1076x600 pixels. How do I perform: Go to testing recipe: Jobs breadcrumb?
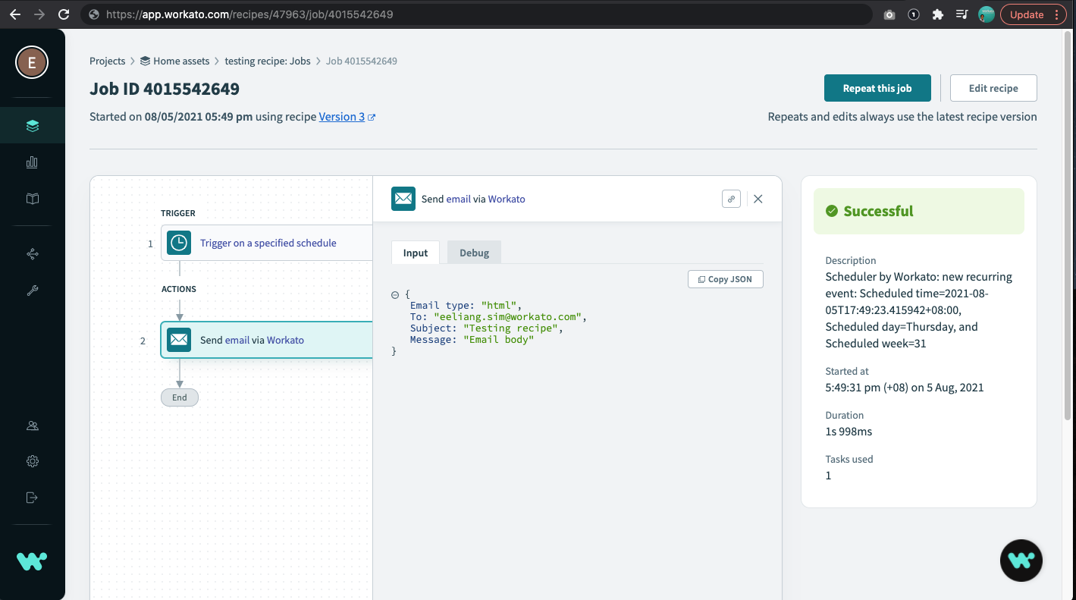coord(268,61)
